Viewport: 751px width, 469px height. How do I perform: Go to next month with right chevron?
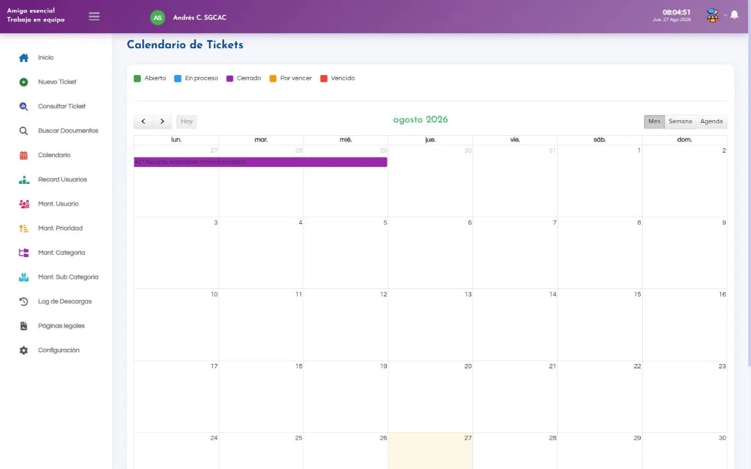click(x=162, y=121)
